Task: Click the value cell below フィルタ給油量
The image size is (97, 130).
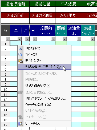Action: click(x=42, y=21)
